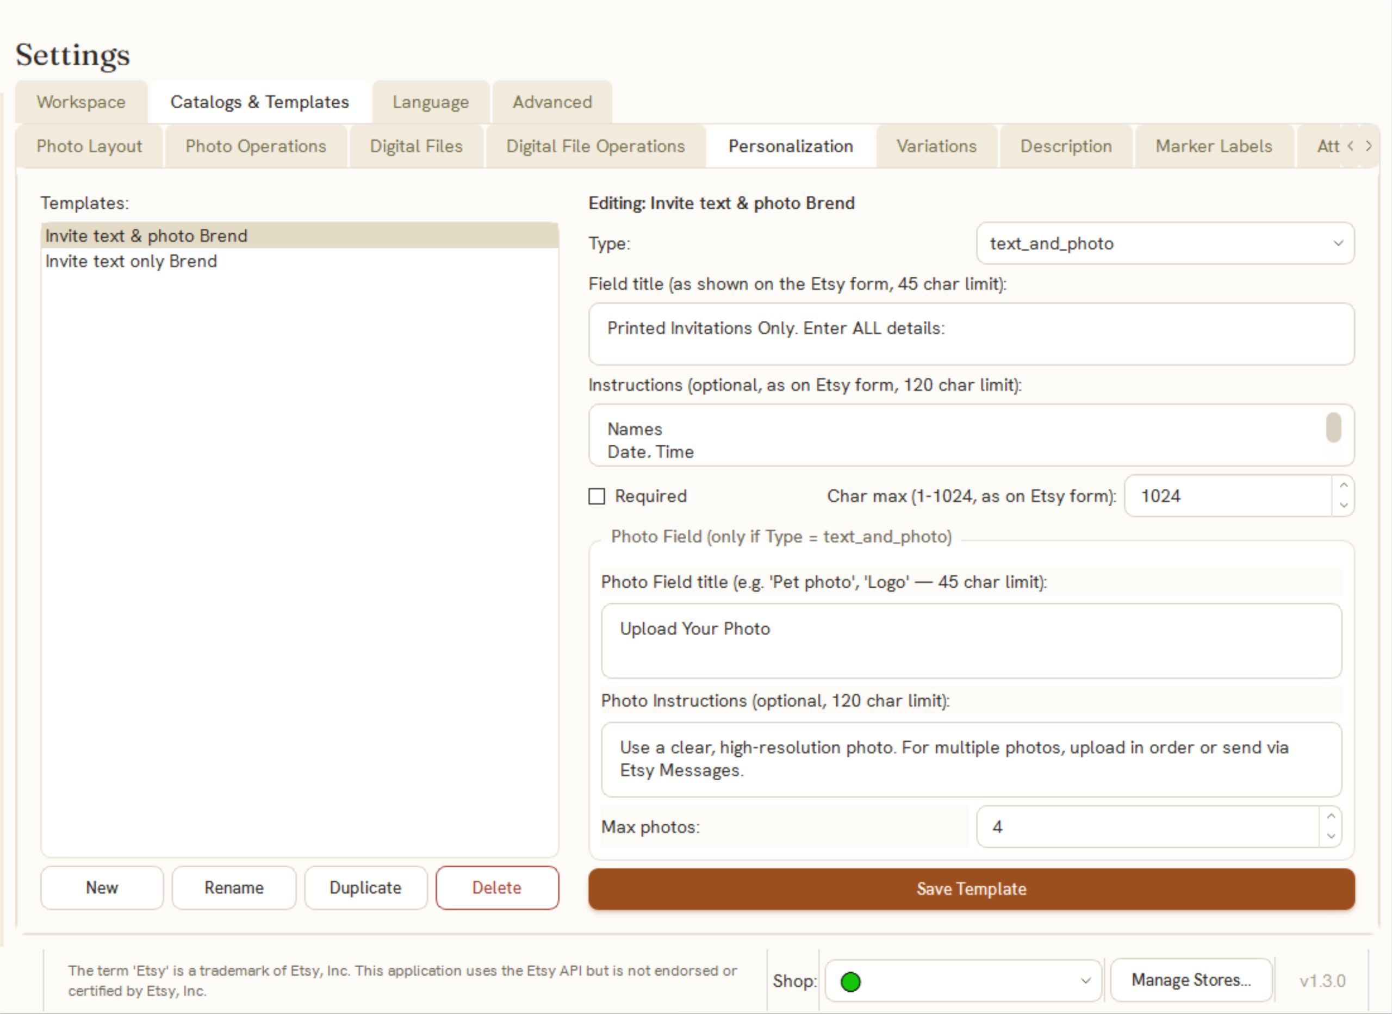Image resolution: width=1392 pixels, height=1014 pixels.
Task: Open the Type dropdown
Action: [1165, 243]
